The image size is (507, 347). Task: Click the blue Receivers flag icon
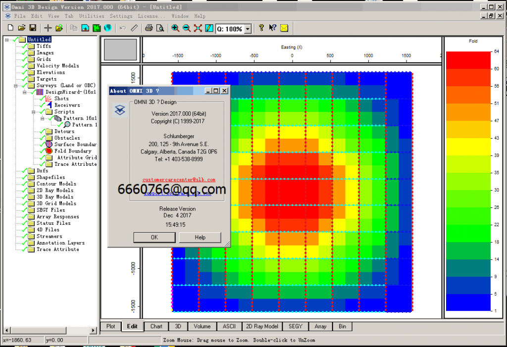point(49,105)
